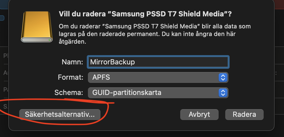Select the APFS text in Format popup

click(x=101, y=78)
